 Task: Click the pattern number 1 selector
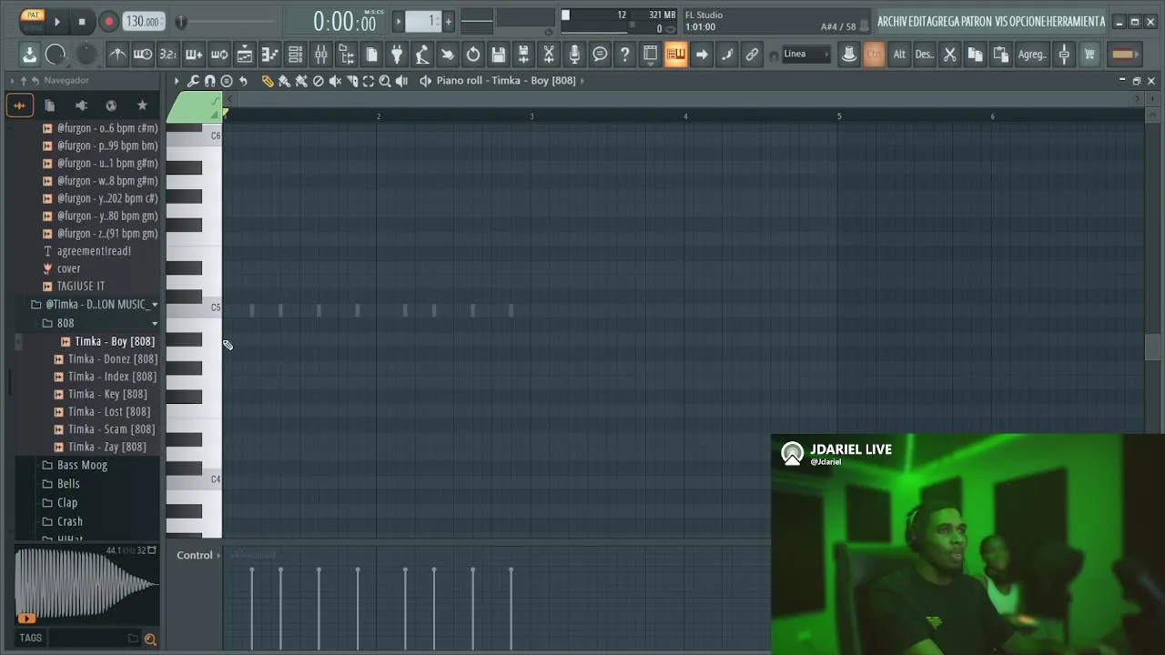click(x=423, y=21)
